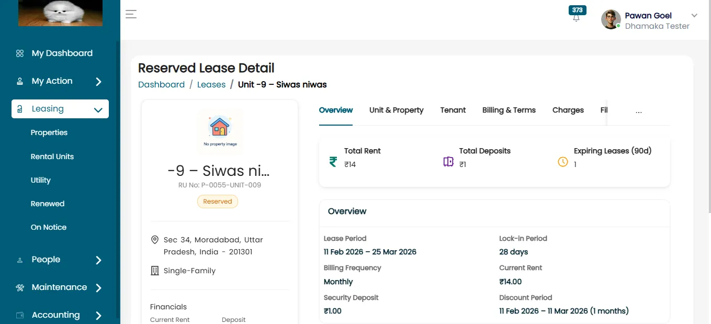The width and height of the screenshot is (711, 324).
Task: Click the Total Rent rupee icon
Action: 333,162
